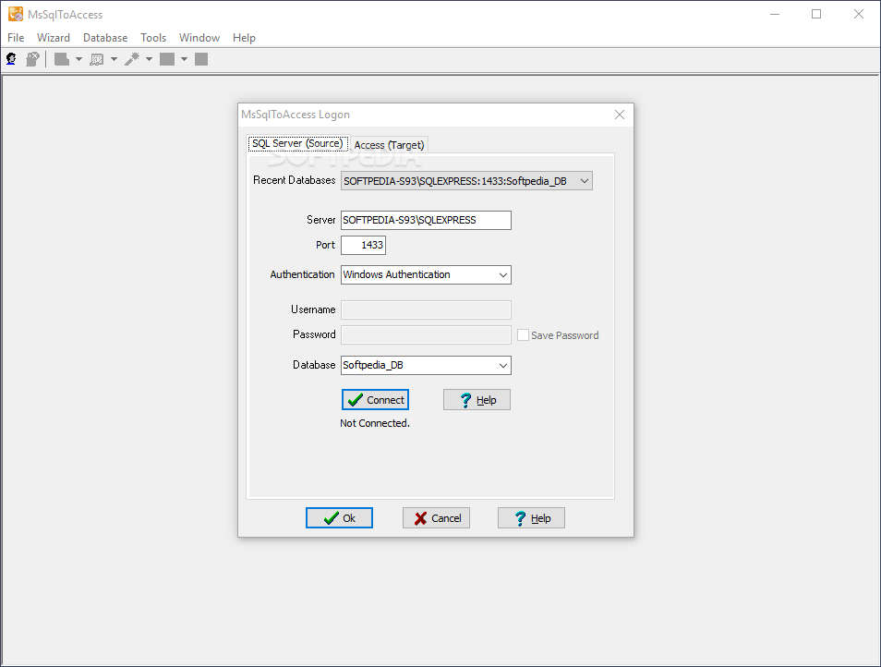
Task: Click the last grey square toolbar icon
Action: 201,59
